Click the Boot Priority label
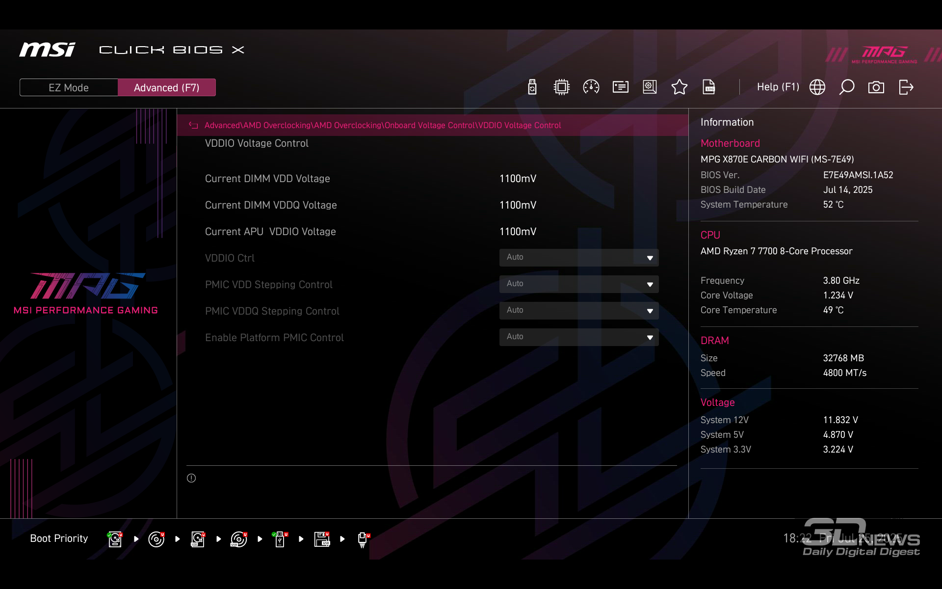942x589 pixels. 59,538
